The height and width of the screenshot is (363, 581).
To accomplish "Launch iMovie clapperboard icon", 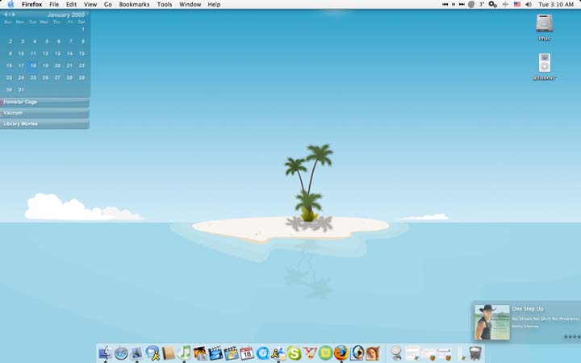I will [215, 353].
